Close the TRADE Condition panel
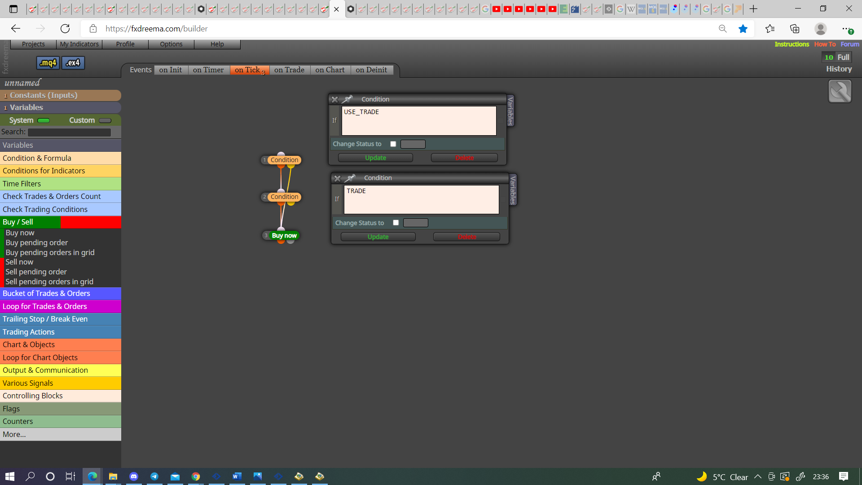 337,178
